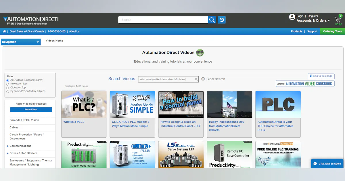
Task: Open search history icon button
Action: (222, 20)
